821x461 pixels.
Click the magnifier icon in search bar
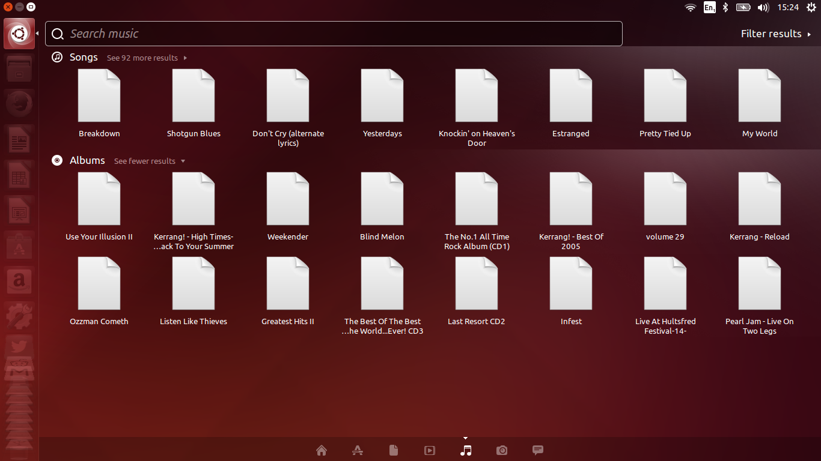tap(58, 34)
